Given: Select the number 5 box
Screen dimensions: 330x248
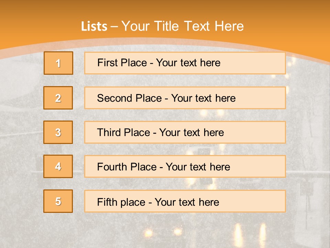Looking at the screenshot, I should tap(58, 201).
